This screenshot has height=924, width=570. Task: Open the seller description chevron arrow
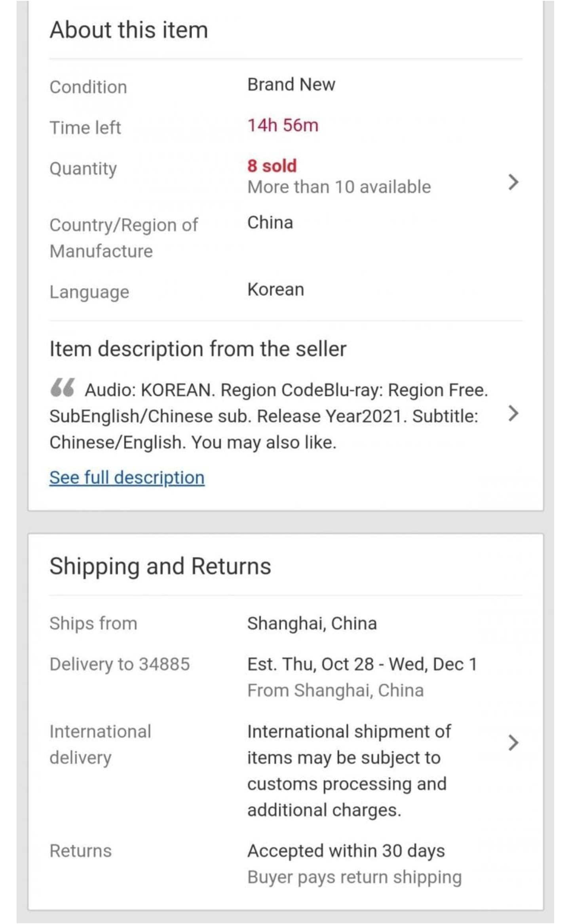coord(513,413)
